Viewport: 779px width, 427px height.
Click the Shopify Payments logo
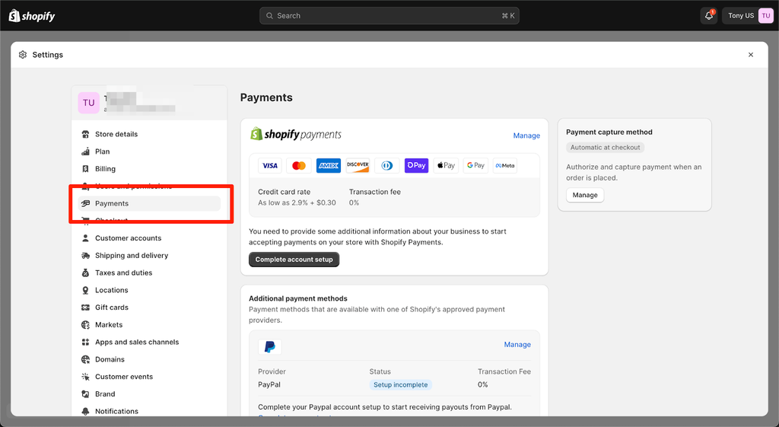[296, 134]
